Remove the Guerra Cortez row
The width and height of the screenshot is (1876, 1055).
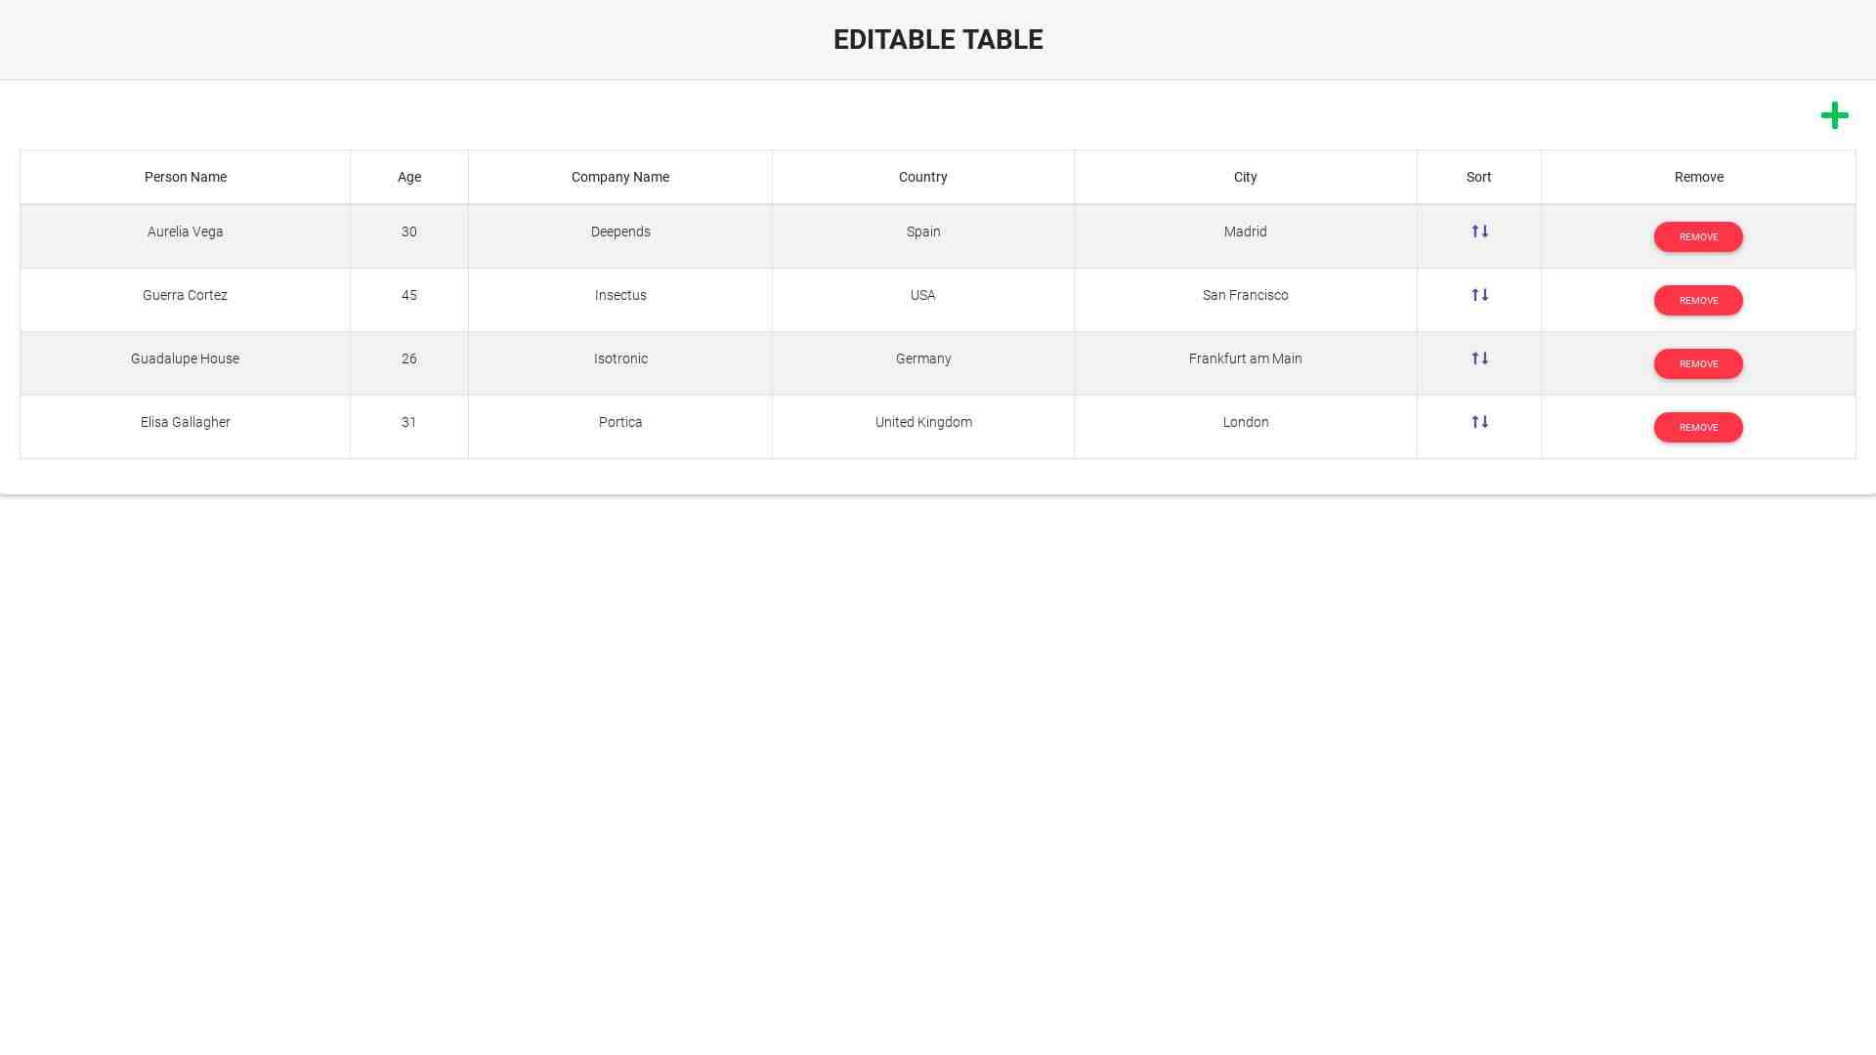click(1697, 301)
